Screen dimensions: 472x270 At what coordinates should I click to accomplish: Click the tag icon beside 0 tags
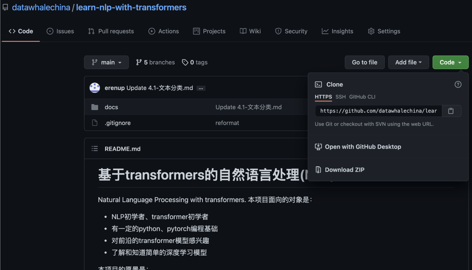185,62
